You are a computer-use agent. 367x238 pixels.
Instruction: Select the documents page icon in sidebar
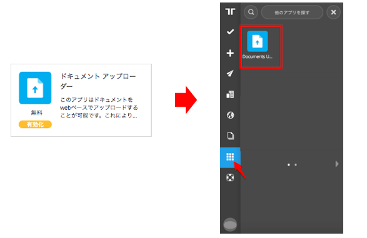tap(231, 136)
